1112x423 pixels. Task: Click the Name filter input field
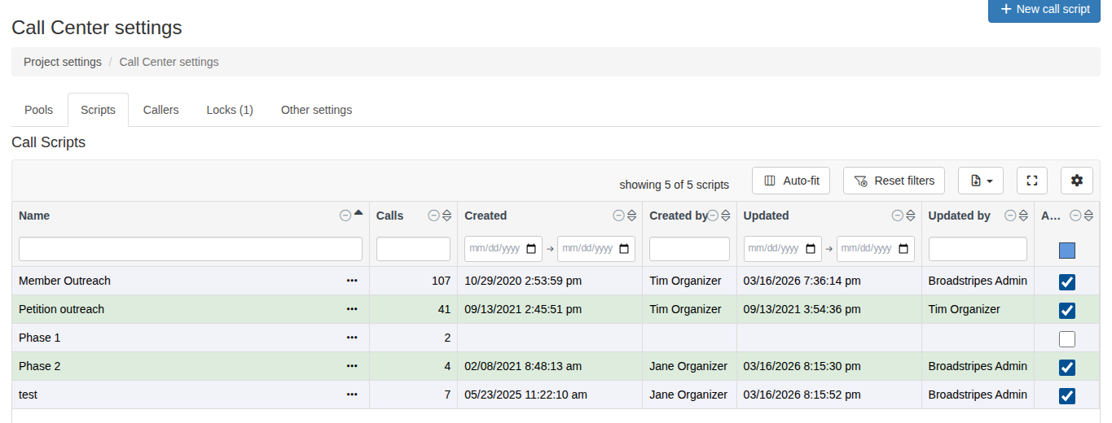191,249
